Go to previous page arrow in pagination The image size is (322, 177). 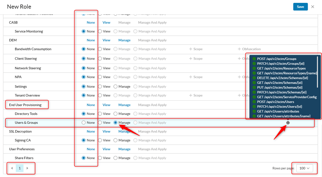(x=12, y=168)
